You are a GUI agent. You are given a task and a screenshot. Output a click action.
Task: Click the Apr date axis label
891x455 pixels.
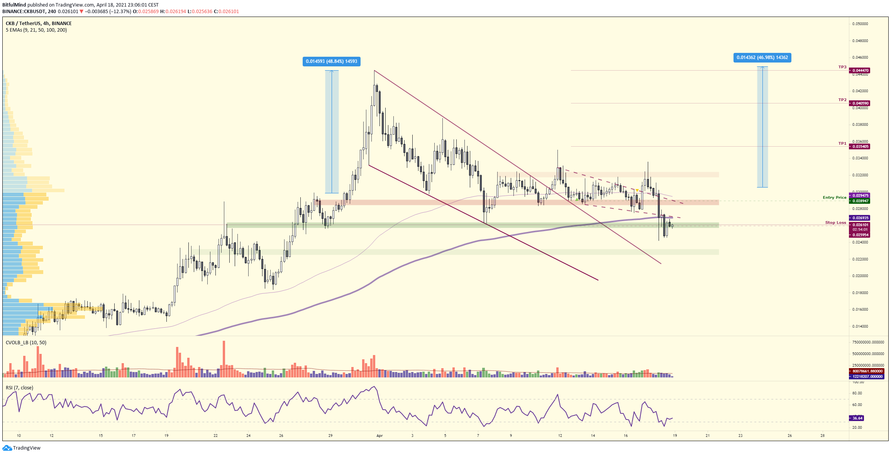click(379, 436)
